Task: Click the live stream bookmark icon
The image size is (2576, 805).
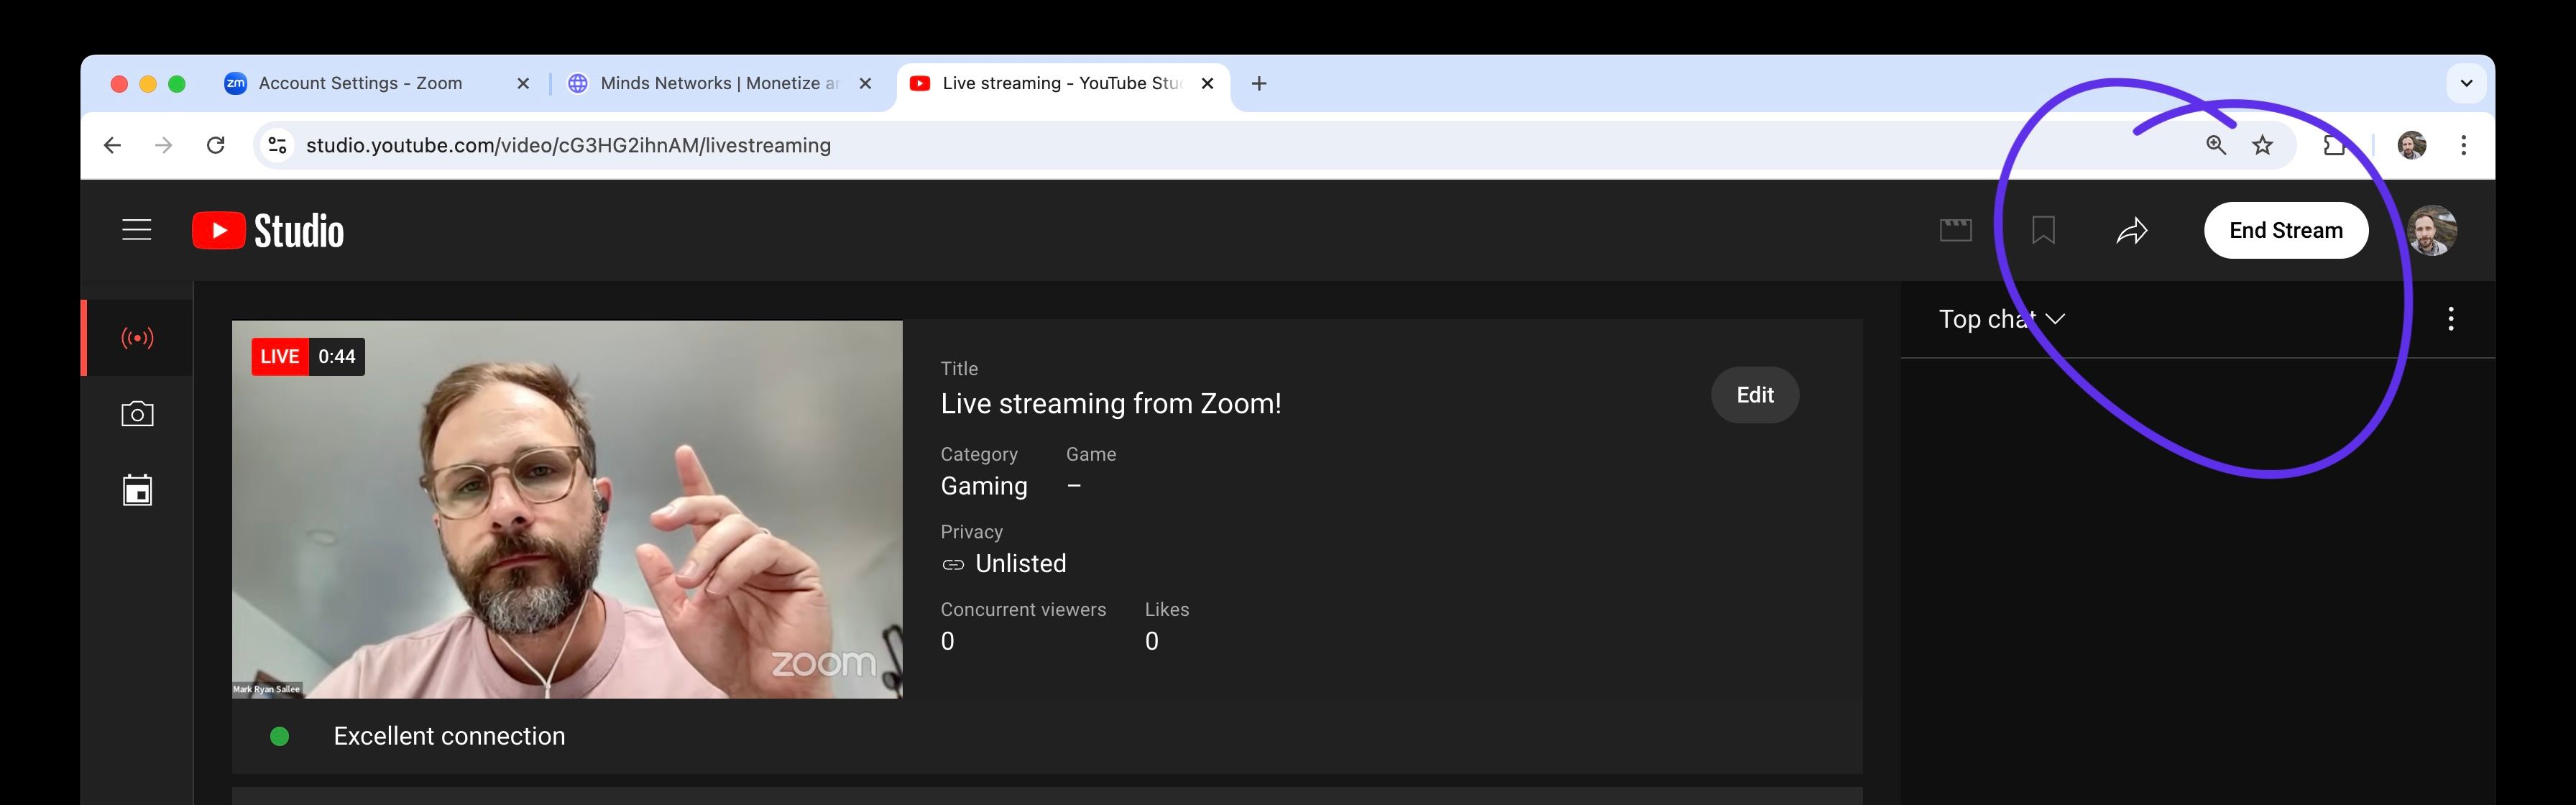Action: coord(2042,229)
